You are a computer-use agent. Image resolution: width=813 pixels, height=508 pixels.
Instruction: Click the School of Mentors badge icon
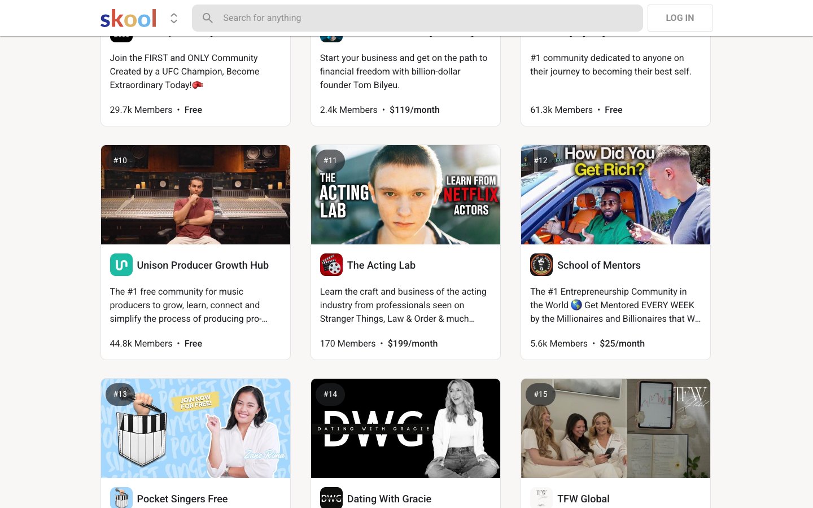(x=541, y=265)
